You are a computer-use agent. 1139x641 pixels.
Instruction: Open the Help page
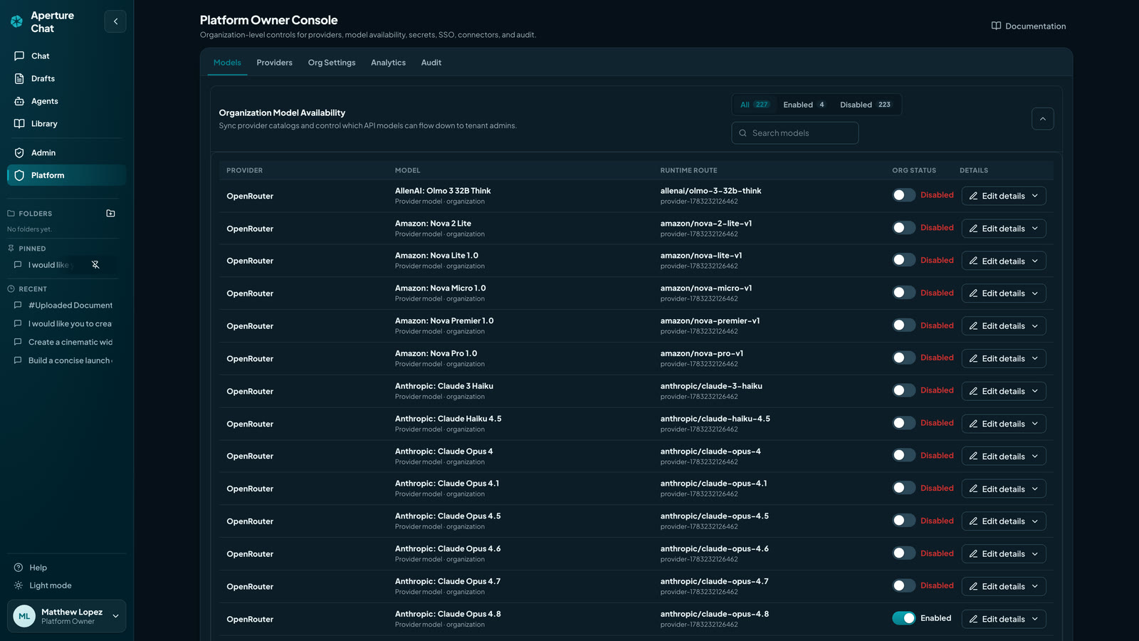(x=66, y=568)
